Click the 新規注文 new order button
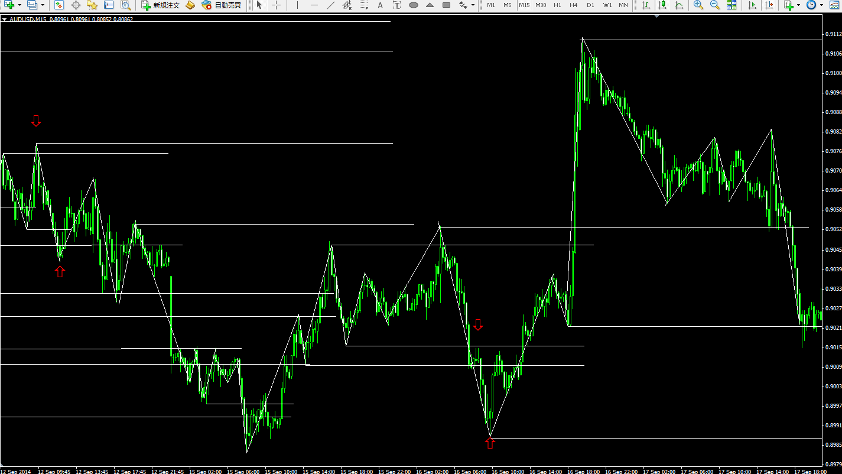842x474 pixels. 161,5
